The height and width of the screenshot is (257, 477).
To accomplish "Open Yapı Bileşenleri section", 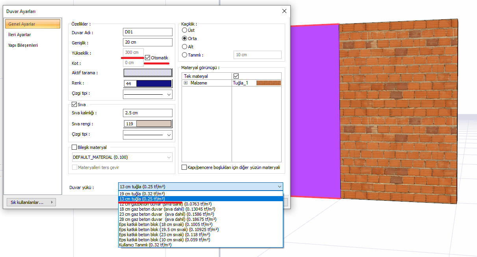I will (23, 45).
